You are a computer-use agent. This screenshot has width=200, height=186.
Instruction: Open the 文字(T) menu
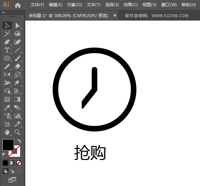[93, 5]
